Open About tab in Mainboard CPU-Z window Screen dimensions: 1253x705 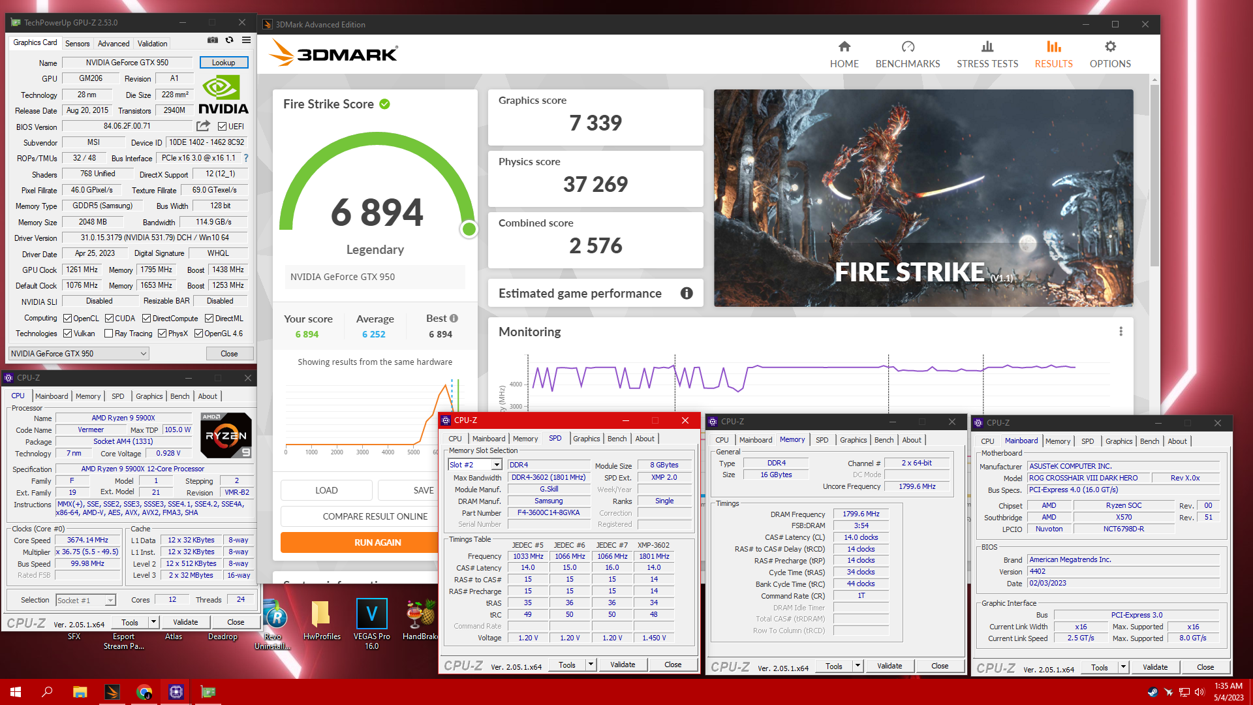(1177, 441)
